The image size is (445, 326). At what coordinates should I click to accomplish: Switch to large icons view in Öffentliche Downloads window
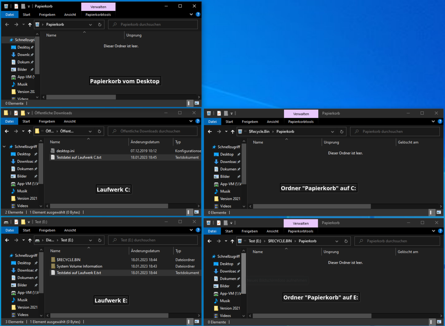point(197,212)
